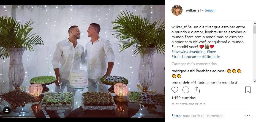This screenshot has height=122, width=256.
Task: Follow the account via Seguir link
Action: [x=210, y=10]
